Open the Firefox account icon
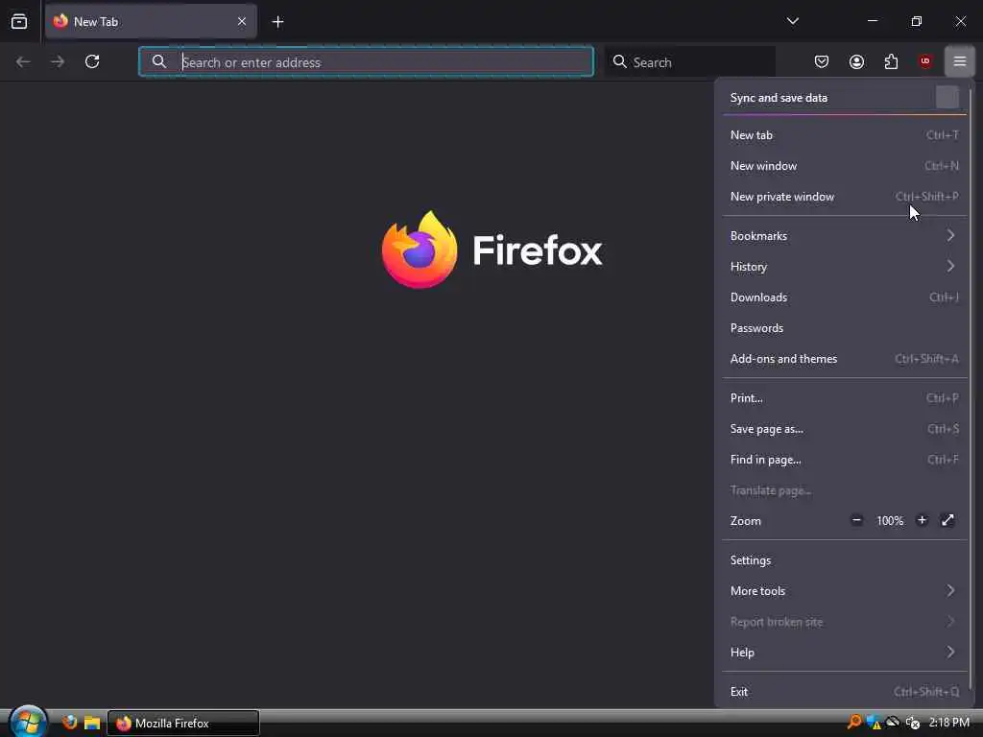Viewport: 983px width, 737px height. pos(856,61)
